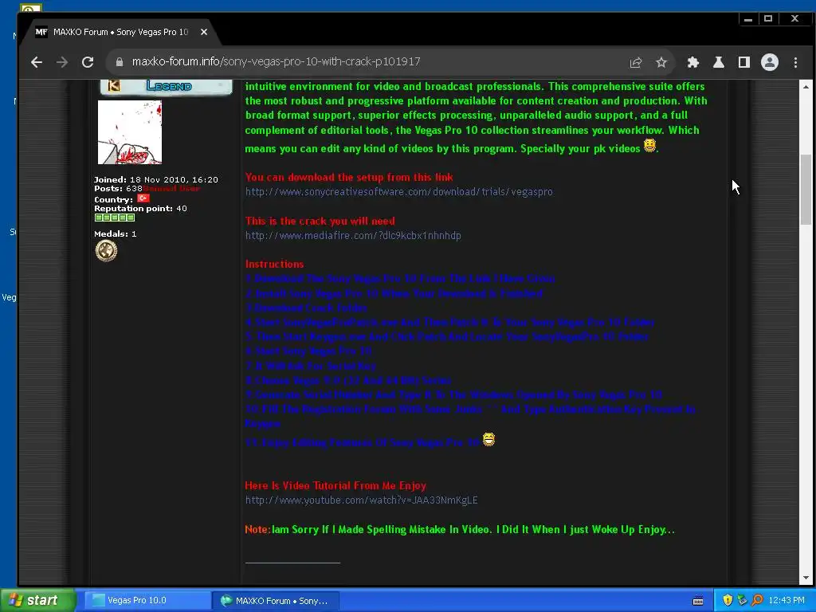This screenshot has height=612, width=816.
Task: Click the network tray icon
Action: (x=742, y=600)
